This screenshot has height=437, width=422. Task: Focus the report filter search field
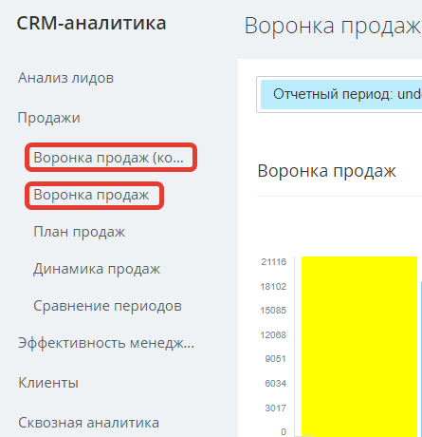(339, 94)
